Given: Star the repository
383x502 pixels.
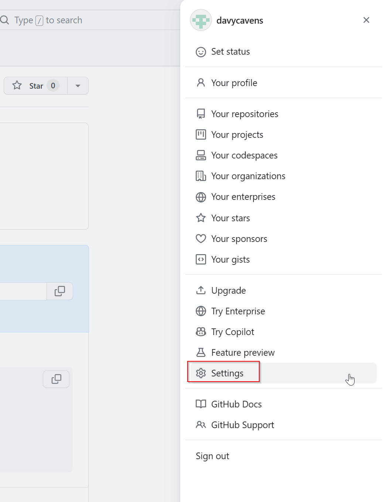Looking at the screenshot, I should [36, 86].
